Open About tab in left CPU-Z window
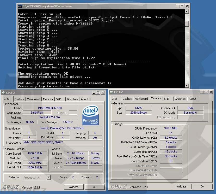This screenshot has height=194, width=216. click(85, 99)
